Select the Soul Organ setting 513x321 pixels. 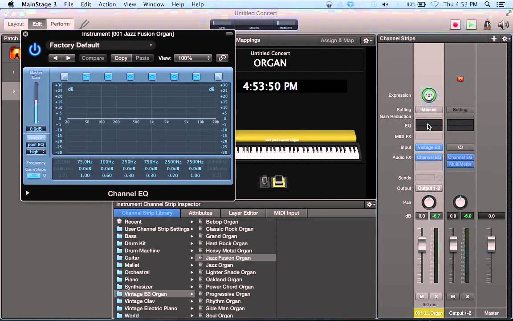(219, 316)
